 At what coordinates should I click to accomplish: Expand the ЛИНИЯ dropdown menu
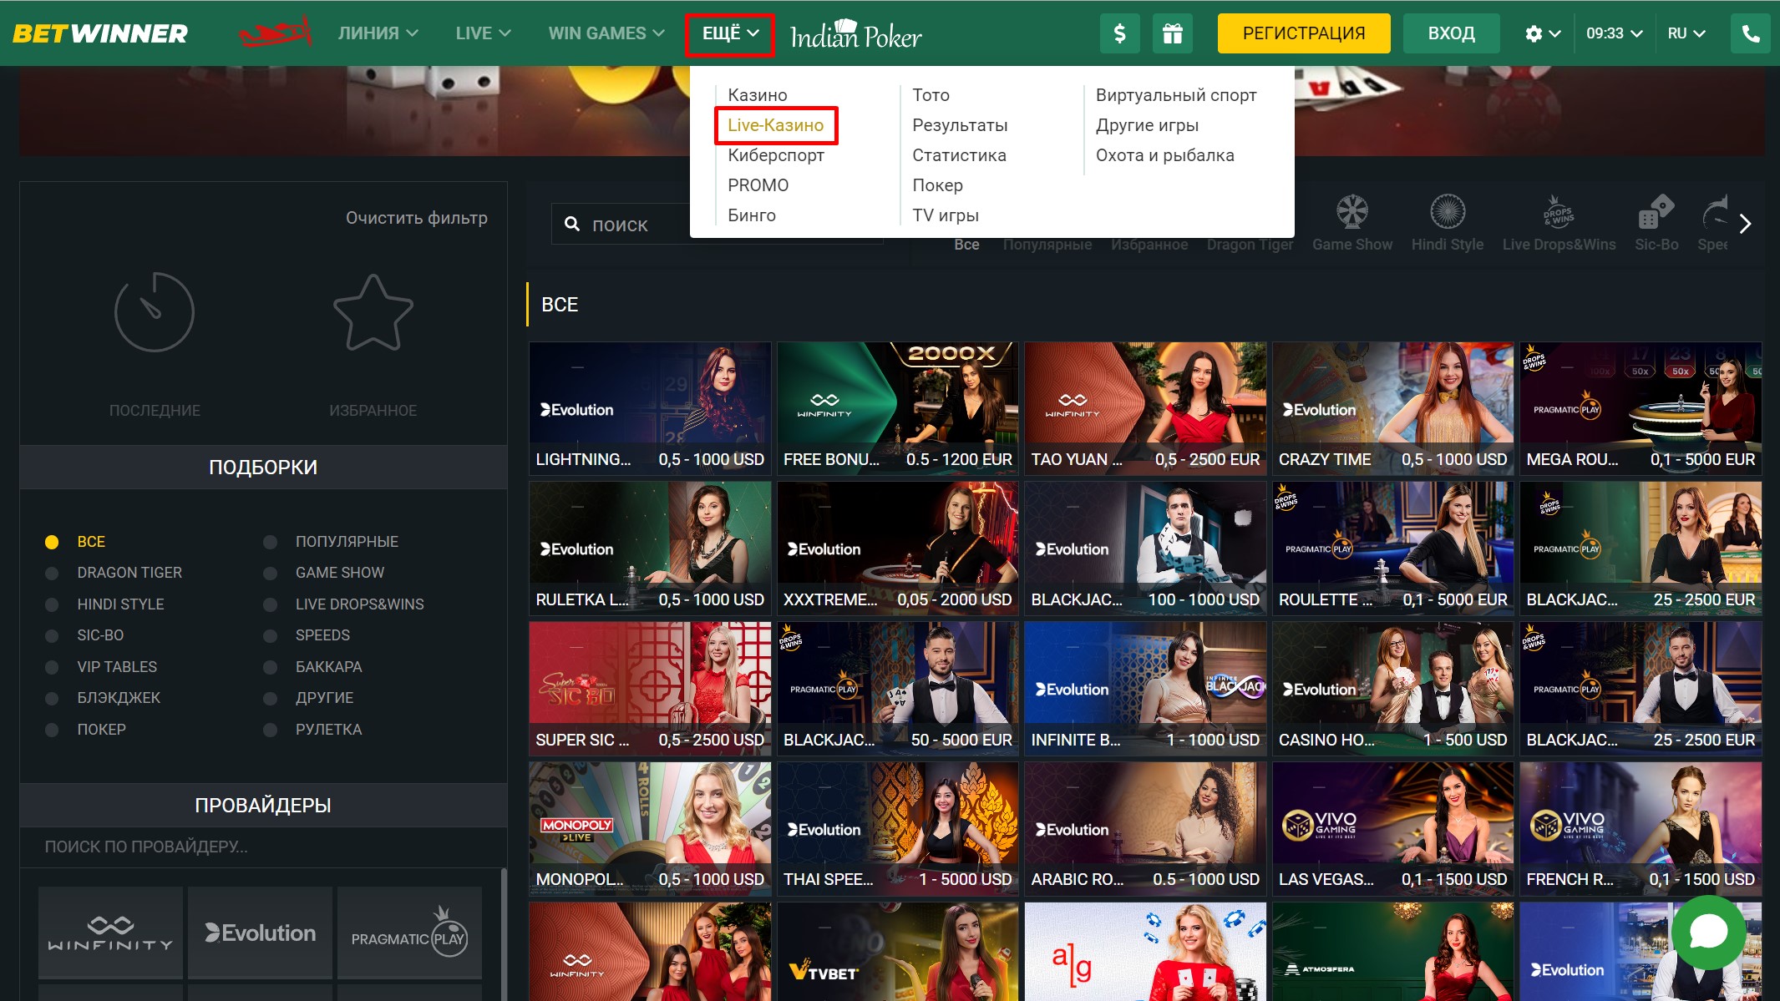(378, 33)
